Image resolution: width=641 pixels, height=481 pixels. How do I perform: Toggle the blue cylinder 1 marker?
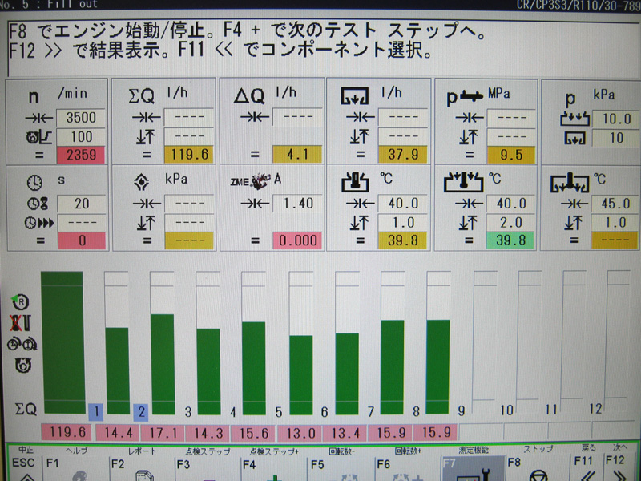pos(96,412)
